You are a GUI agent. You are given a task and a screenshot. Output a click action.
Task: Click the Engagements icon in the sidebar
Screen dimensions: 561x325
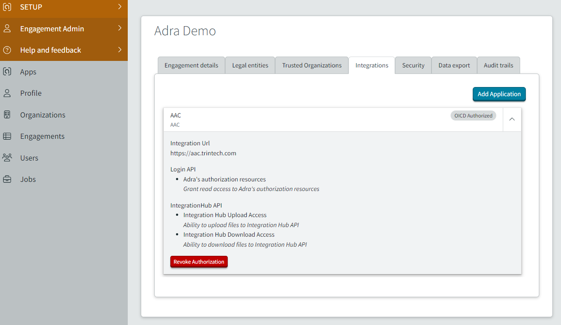pos(7,136)
